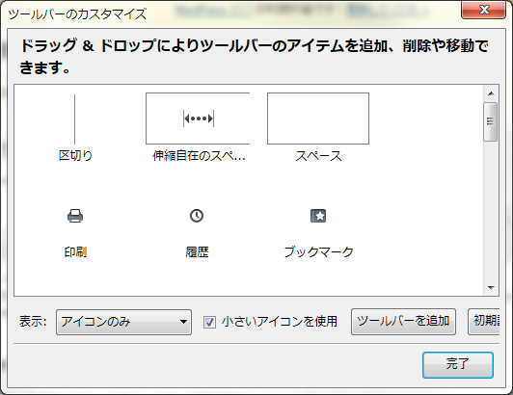Screen dimensions: 513x395
Task: Click ツールバーを追加 button
Action: [x=403, y=322]
